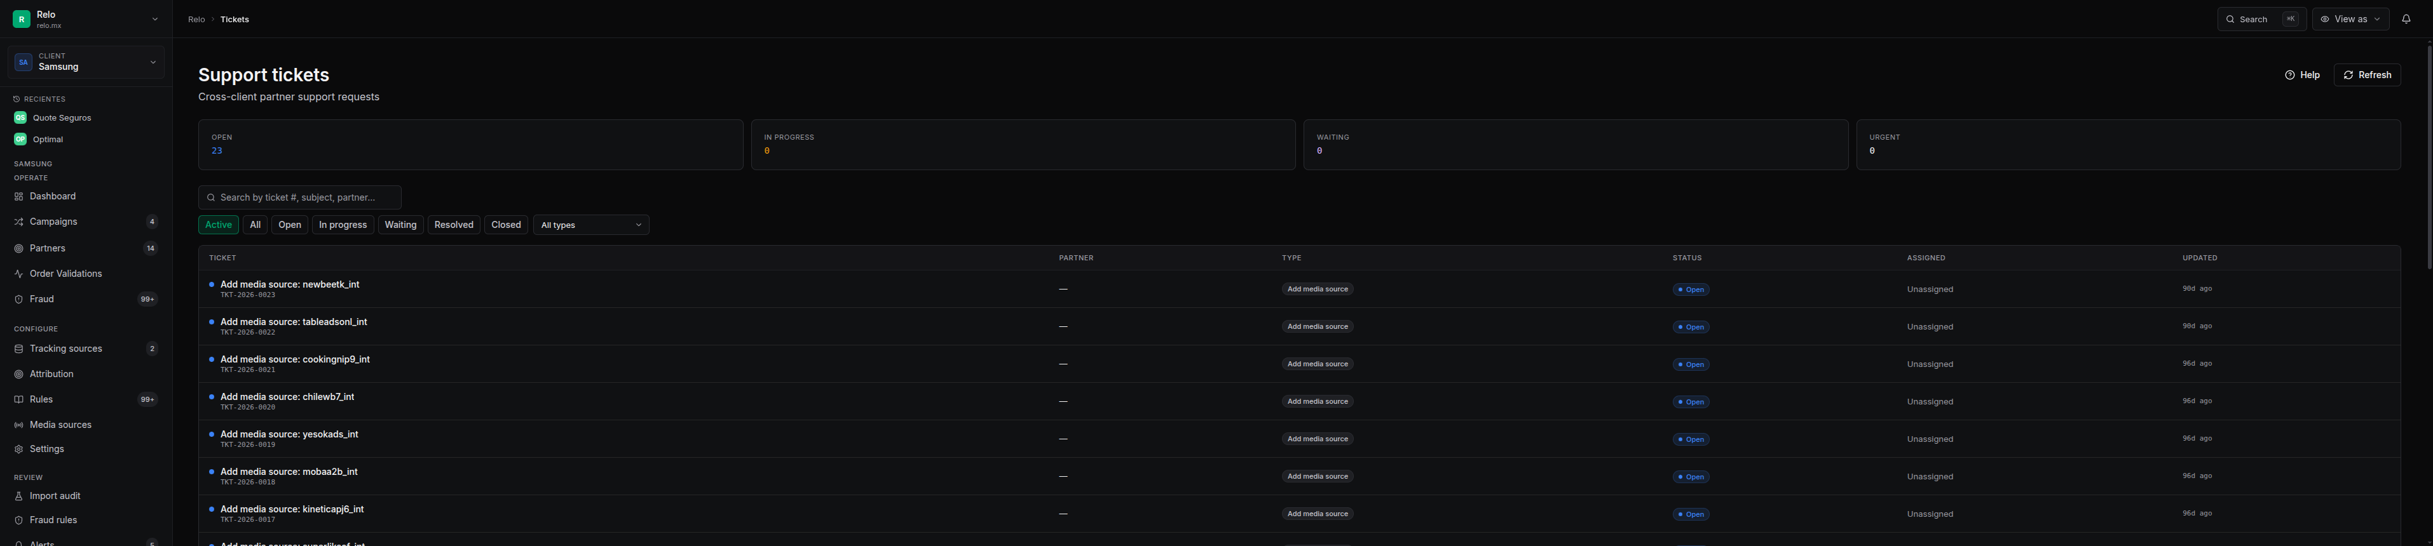Open the All types dropdown
2433x546 pixels.
(591, 225)
